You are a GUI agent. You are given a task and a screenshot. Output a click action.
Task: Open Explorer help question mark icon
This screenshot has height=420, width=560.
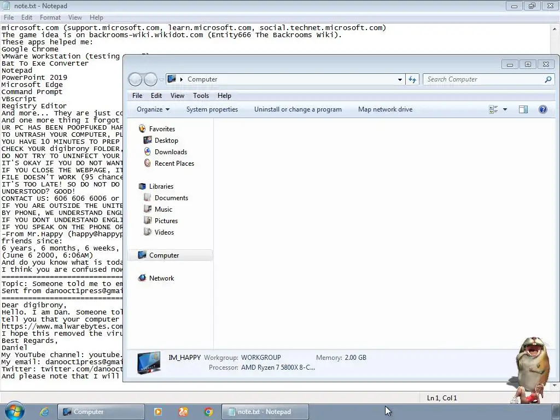click(543, 109)
